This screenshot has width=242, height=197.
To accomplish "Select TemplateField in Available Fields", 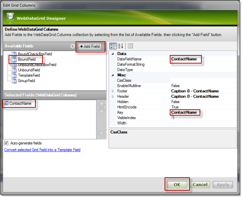I will tap(29, 75).
